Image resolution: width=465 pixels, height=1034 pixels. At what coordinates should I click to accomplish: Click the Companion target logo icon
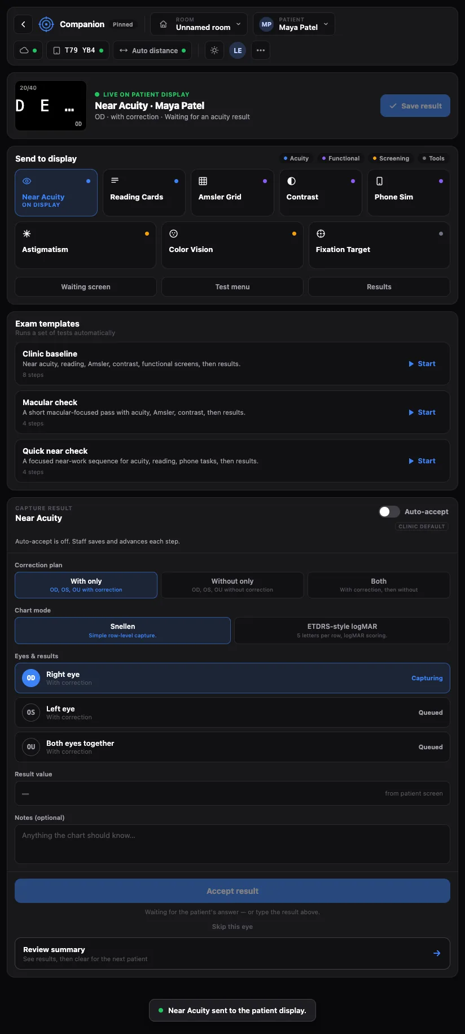tap(46, 24)
